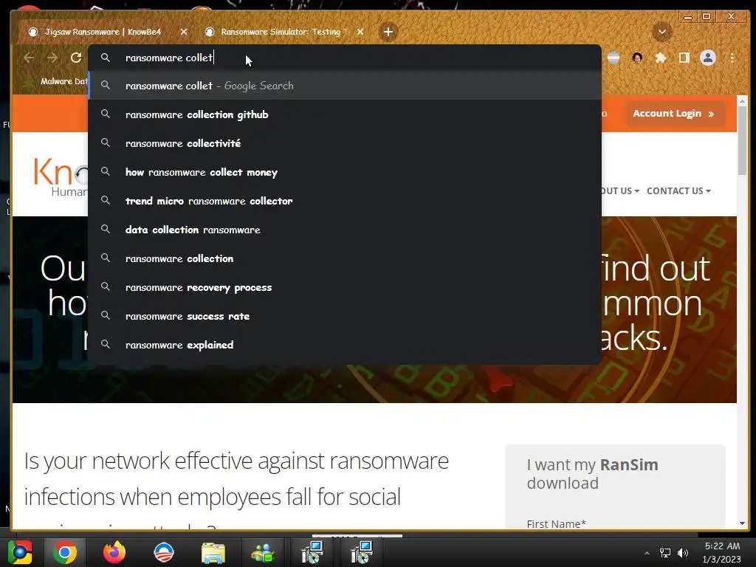756x567 pixels.
Task: Click the scrollbar up arrow
Action: tap(742, 100)
